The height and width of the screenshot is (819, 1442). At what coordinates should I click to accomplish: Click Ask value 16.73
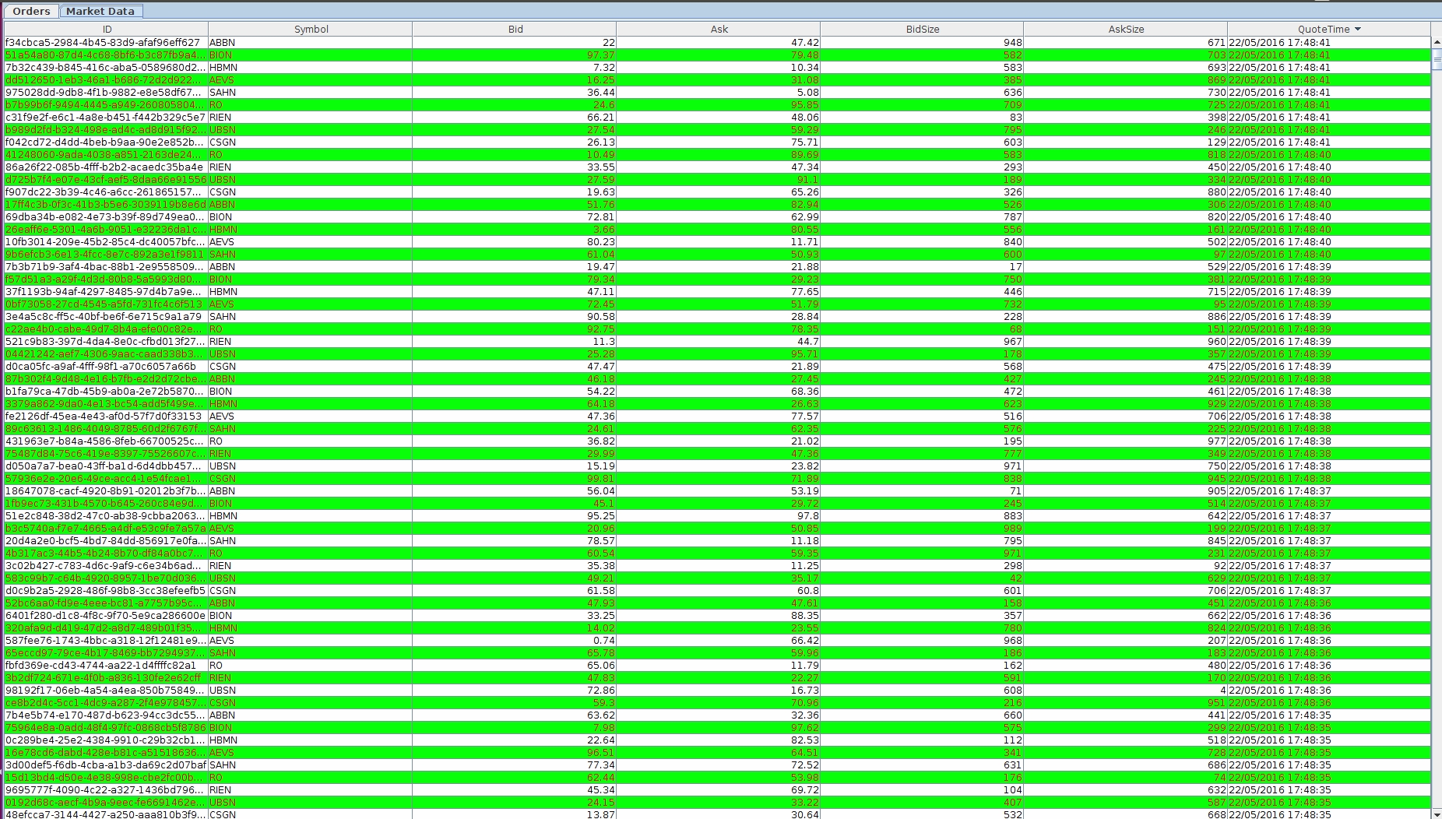(x=804, y=691)
